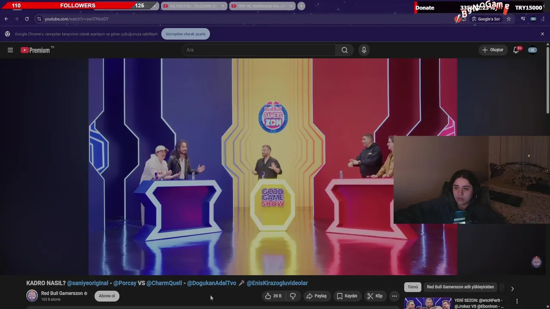The height and width of the screenshot is (309, 550).
Task: Go forward with browser forward arrow
Action: click(16, 19)
